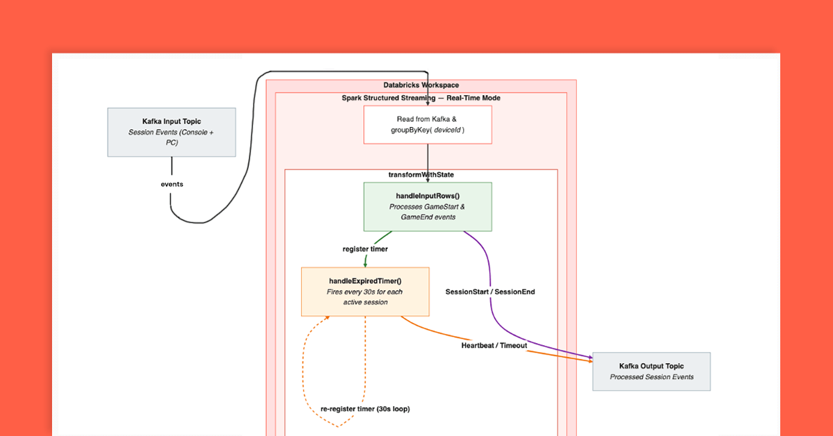Screen dimensions: 833x436
Task: Click 'Processed Session Events' subtitle
Action: (651, 377)
